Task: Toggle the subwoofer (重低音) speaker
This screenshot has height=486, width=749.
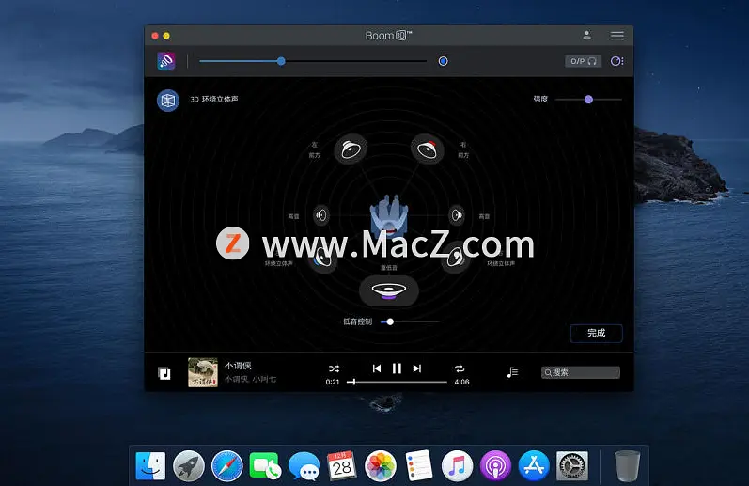Action: [x=389, y=290]
